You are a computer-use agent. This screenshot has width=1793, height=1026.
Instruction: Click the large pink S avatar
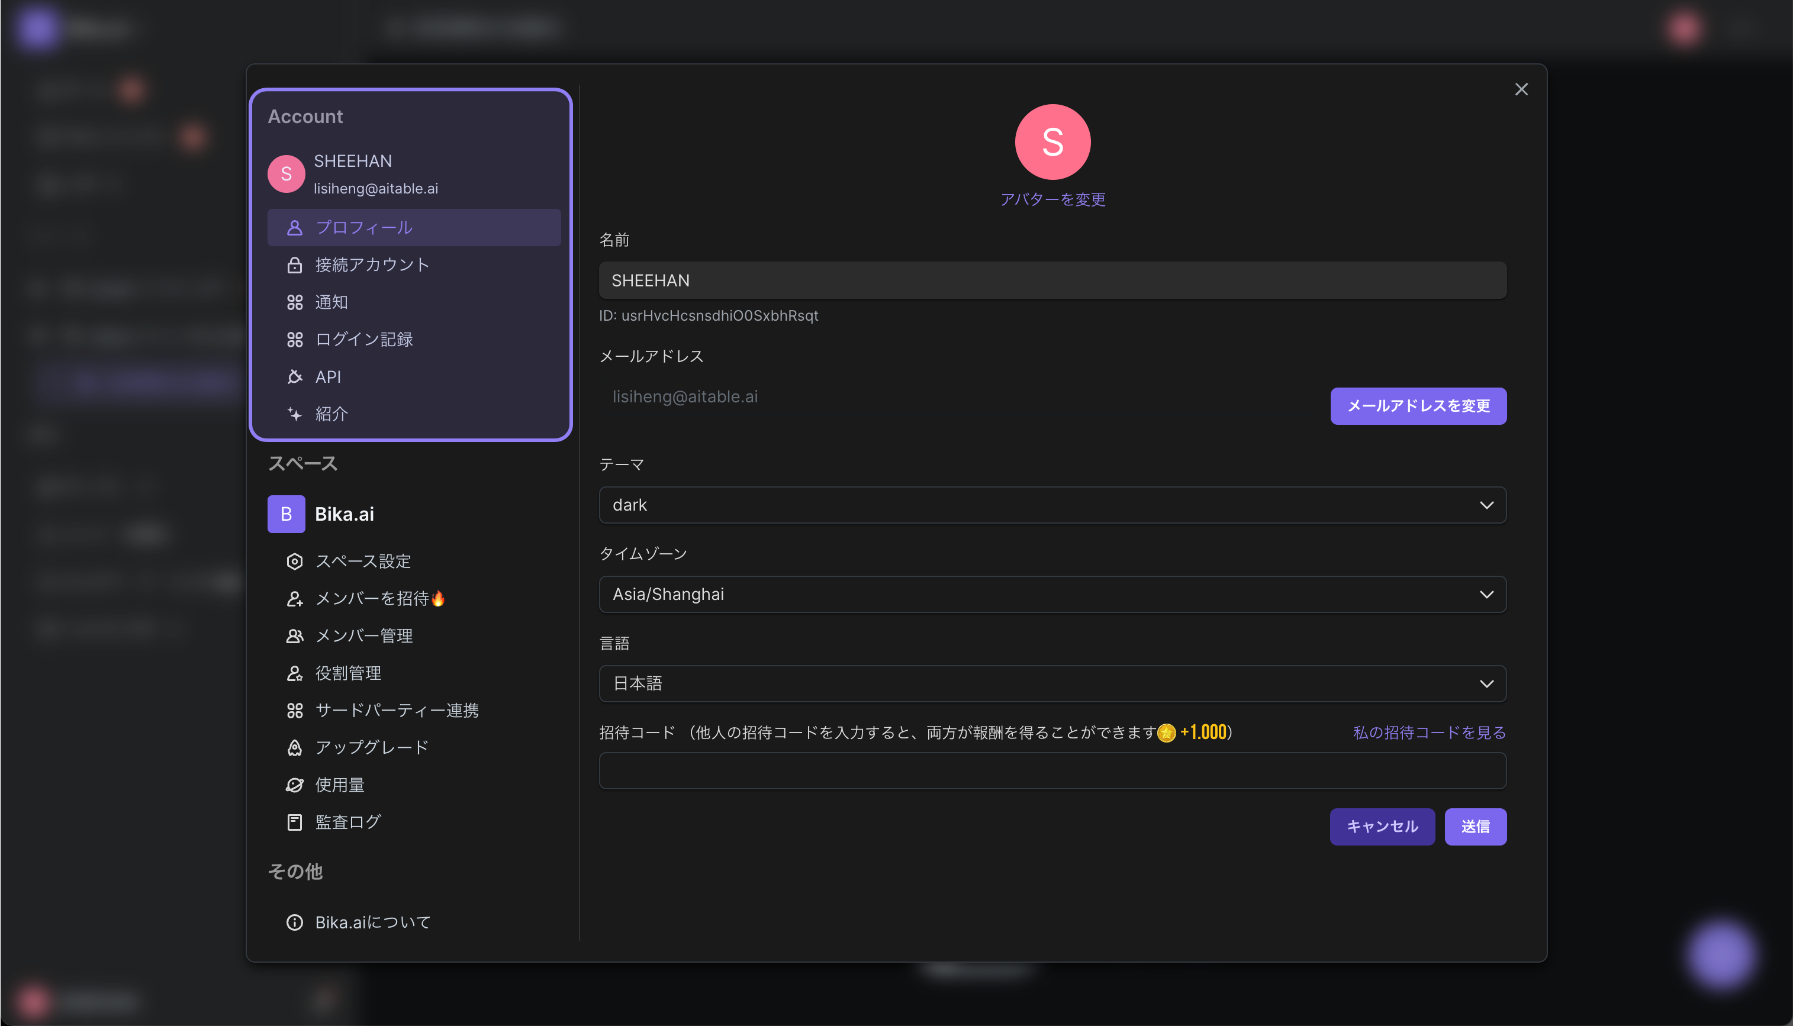coord(1052,143)
